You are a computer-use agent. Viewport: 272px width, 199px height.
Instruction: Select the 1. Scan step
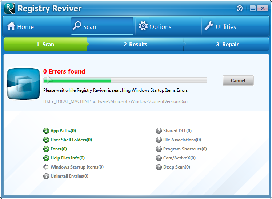point(45,45)
